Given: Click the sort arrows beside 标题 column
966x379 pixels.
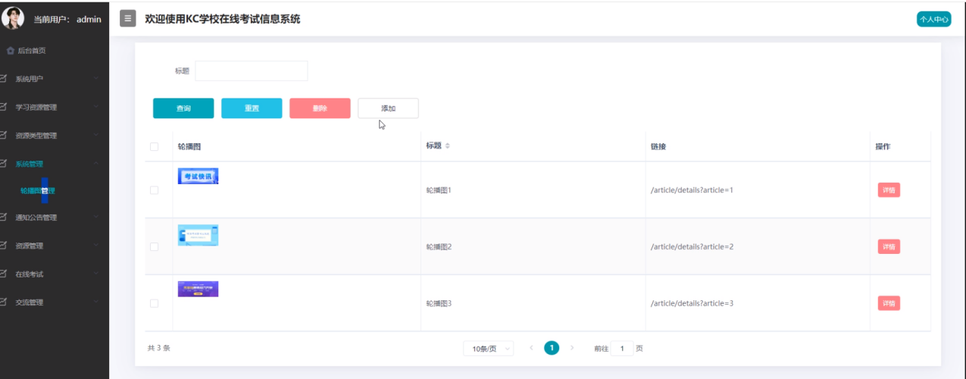Looking at the screenshot, I should 447,146.
